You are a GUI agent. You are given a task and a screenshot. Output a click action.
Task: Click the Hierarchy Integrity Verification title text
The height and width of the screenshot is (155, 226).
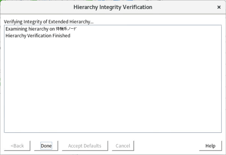[x=113, y=7]
